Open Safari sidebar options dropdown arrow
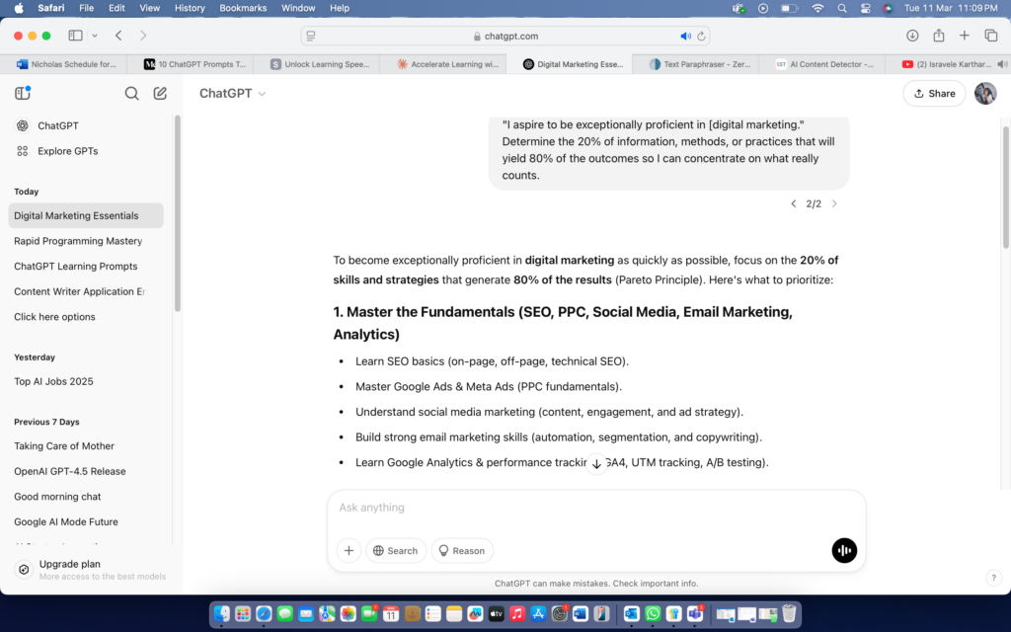This screenshot has width=1011, height=632. click(x=95, y=36)
